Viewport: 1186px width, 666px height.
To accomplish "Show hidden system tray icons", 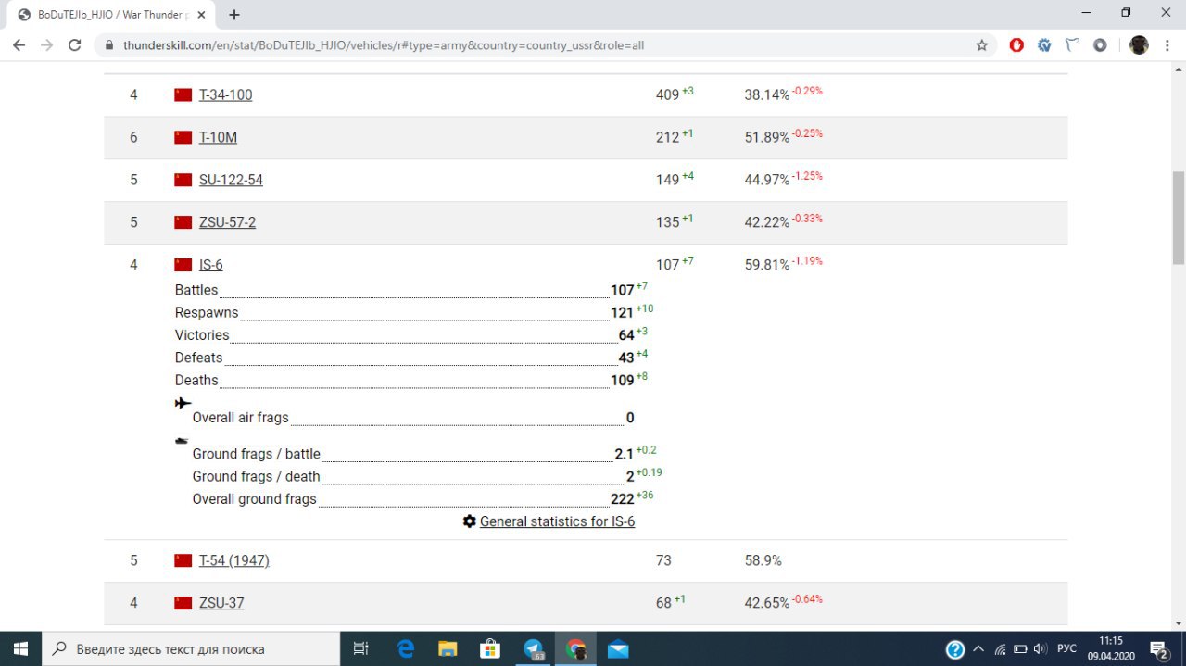I will pyautogui.click(x=978, y=648).
